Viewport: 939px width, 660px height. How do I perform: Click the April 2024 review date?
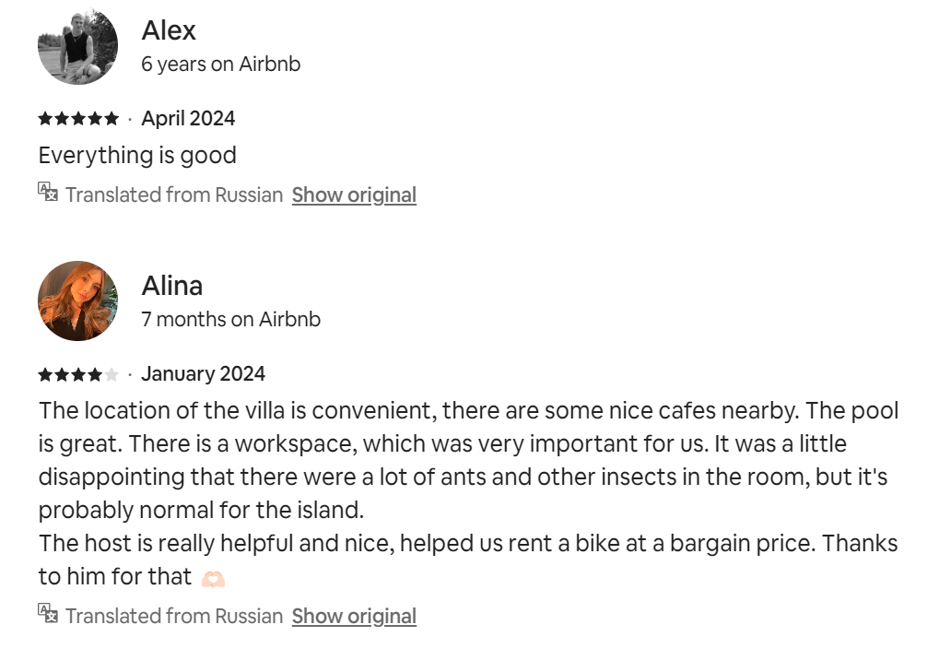pyautogui.click(x=188, y=119)
